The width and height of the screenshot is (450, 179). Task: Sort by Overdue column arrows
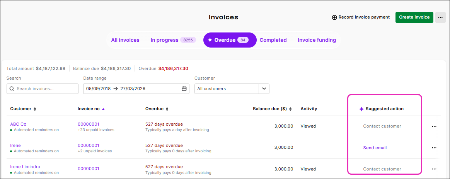point(167,109)
